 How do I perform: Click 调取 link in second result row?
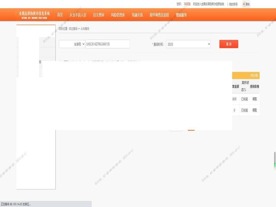pos(255,110)
